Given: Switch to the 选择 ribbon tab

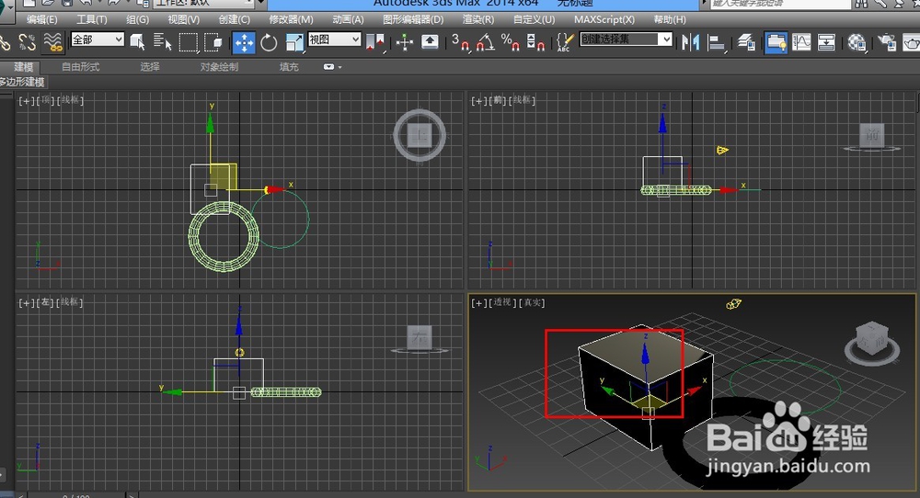Looking at the screenshot, I should (x=150, y=67).
